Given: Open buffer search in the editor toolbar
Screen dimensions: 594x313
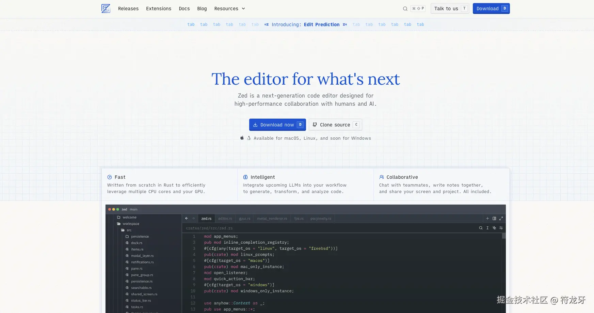Looking at the screenshot, I should click(481, 228).
